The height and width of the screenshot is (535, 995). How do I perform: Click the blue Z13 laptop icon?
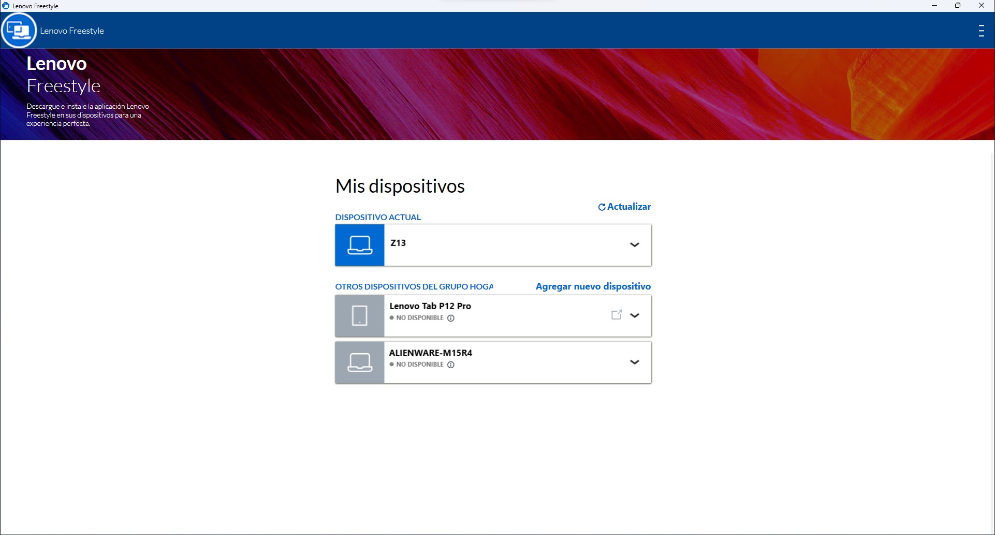[360, 245]
